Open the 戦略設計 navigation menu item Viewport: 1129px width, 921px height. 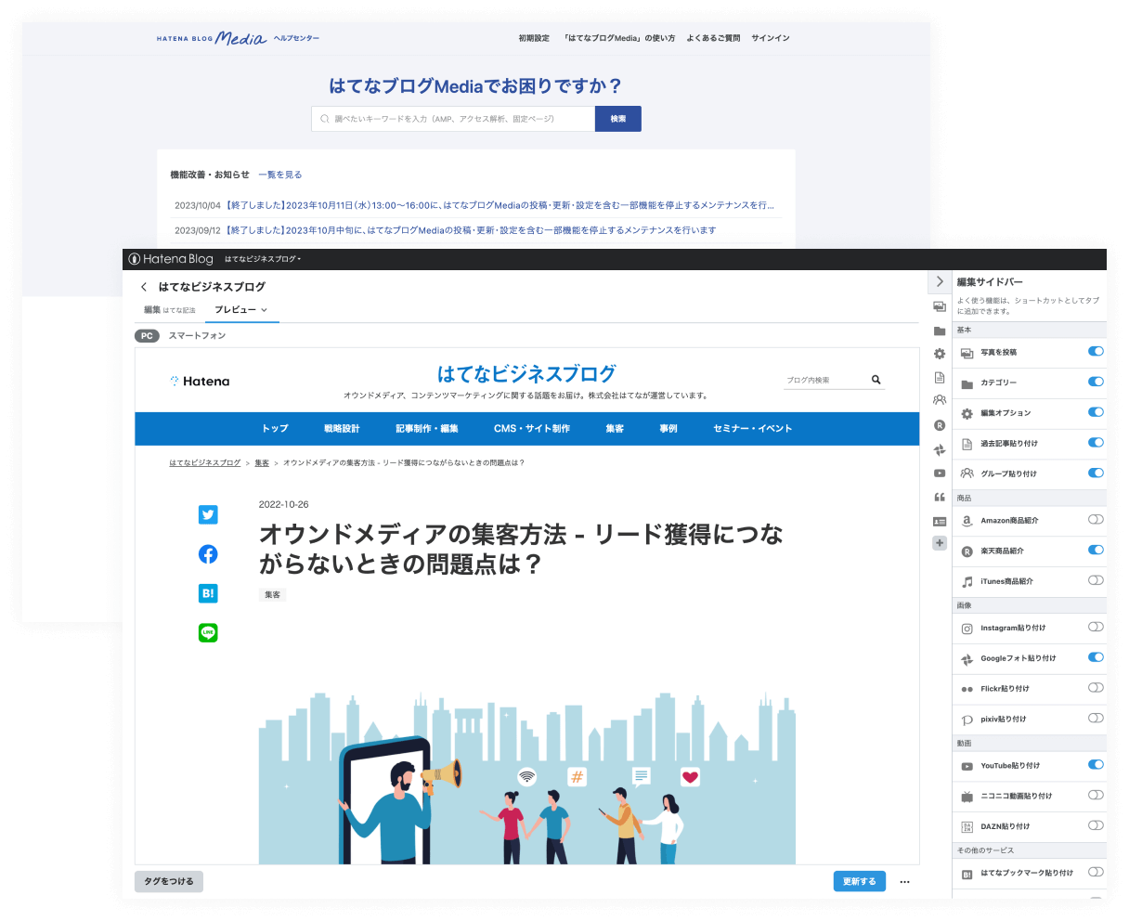pos(342,429)
